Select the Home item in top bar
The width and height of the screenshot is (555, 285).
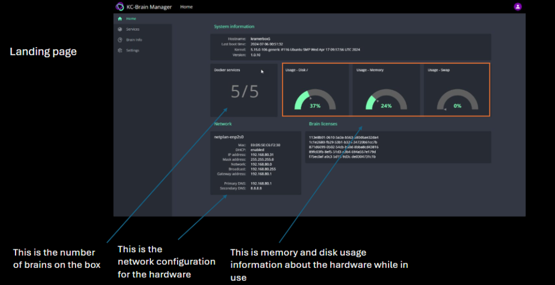coord(186,7)
